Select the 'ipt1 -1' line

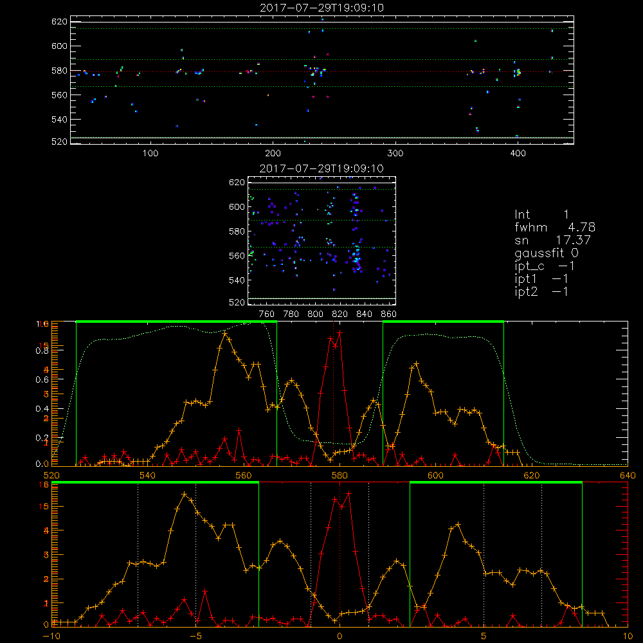tap(541, 279)
